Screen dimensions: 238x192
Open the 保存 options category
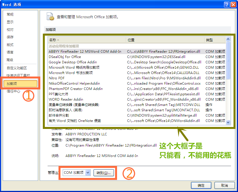(x=10, y=37)
